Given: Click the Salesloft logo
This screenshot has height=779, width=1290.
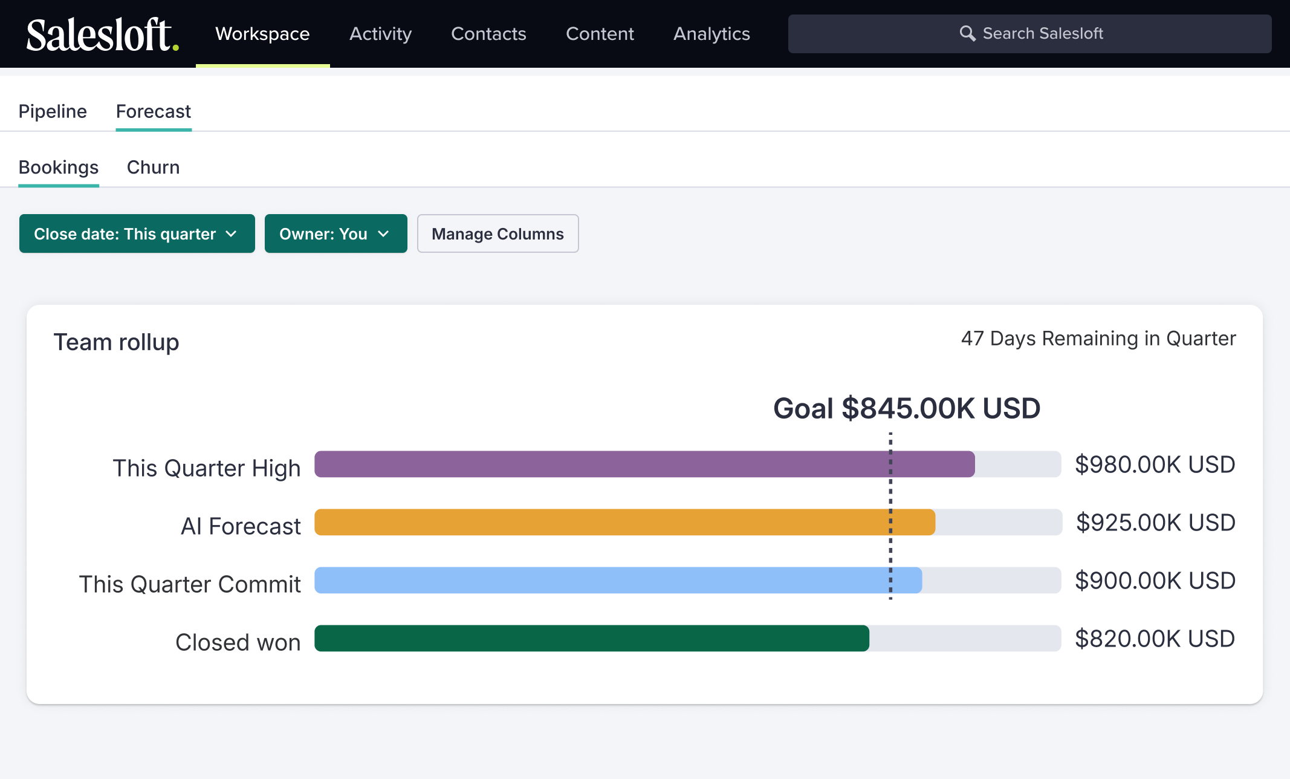Looking at the screenshot, I should pos(102,34).
